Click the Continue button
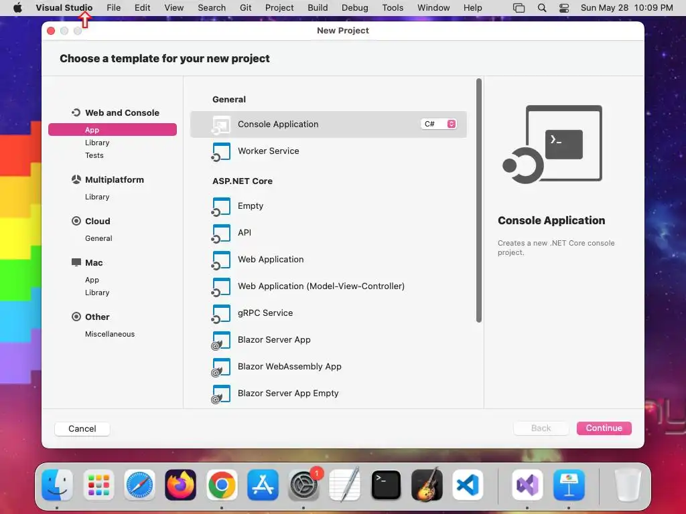This screenshot has width=686, height=514. pyautogui.click(x=604, y=428)
